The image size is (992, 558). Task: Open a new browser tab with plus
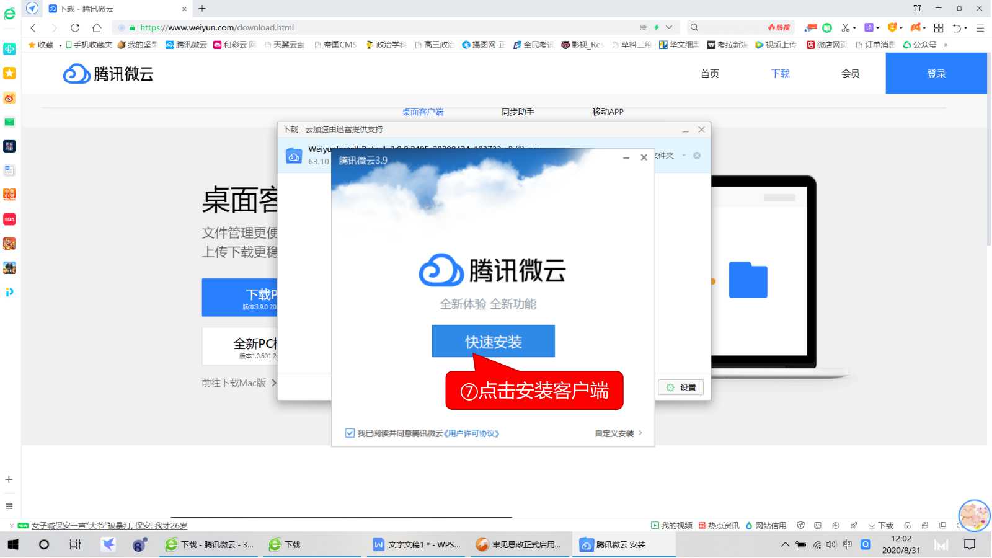(202, 9)
